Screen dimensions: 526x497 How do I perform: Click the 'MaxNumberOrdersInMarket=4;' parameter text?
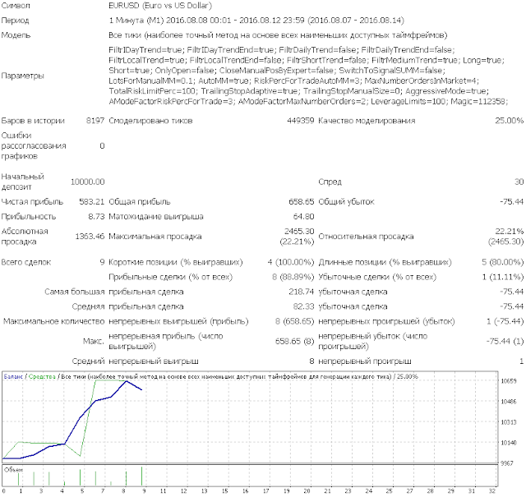[x=422, y=81]
